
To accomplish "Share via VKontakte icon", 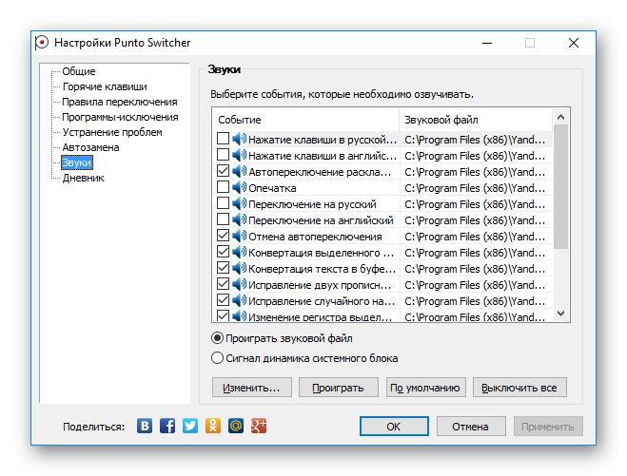I will point(145,426).
